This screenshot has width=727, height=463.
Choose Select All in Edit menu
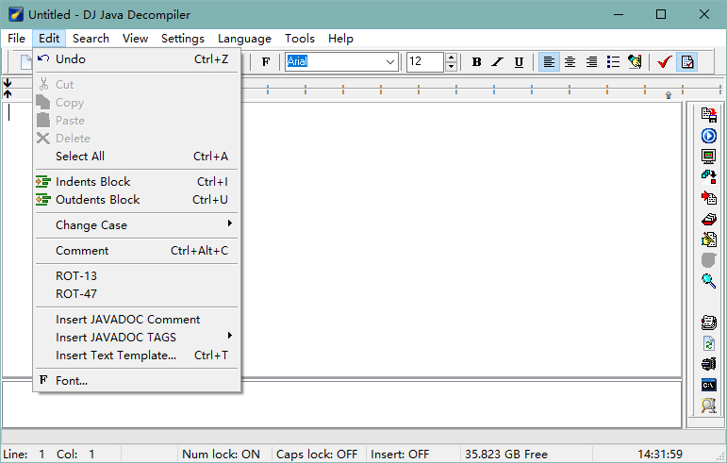(x=137, y=157)
